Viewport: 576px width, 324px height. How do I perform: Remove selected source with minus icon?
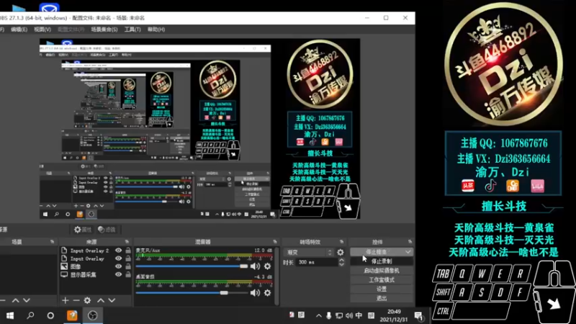76,300
